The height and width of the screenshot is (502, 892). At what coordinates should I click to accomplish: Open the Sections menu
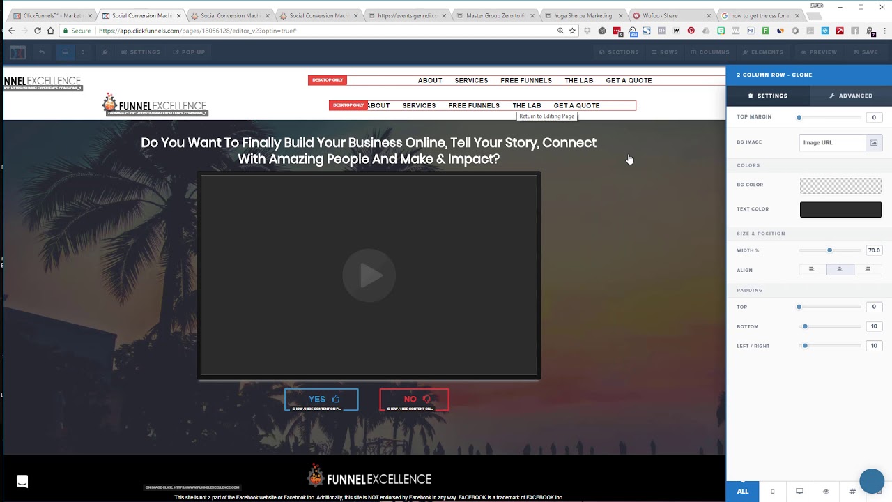[x=619, y=52]
